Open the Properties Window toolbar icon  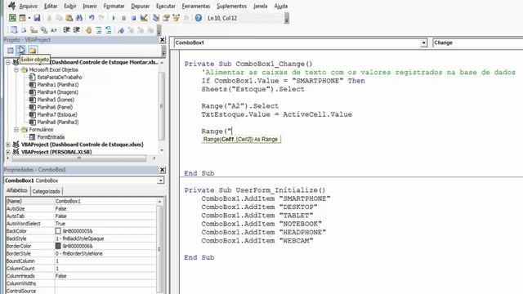[x=166, y=18]
